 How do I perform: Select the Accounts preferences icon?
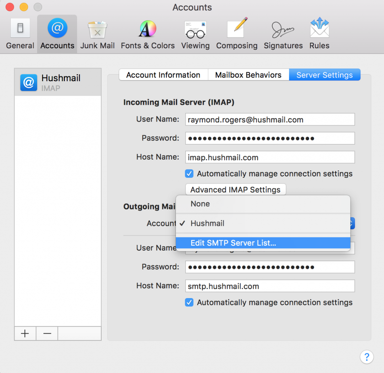[57, 33]
